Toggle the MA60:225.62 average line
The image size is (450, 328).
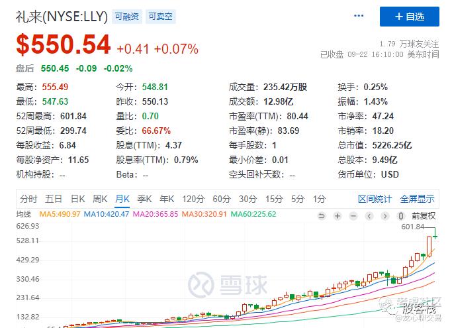[253, 214]
